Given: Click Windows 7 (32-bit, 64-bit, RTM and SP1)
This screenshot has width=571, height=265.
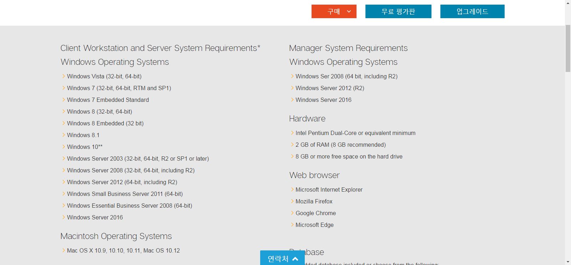Looking at the screenshot, I should pyautogui.click(x=119, y=88).
